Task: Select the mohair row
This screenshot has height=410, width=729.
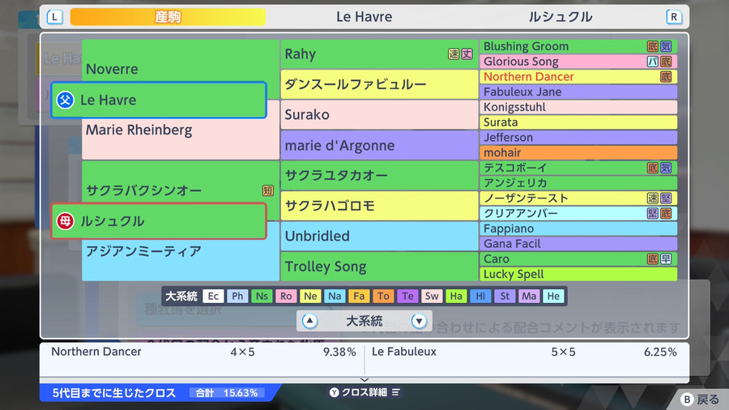Action: click(x=578, y=152)
